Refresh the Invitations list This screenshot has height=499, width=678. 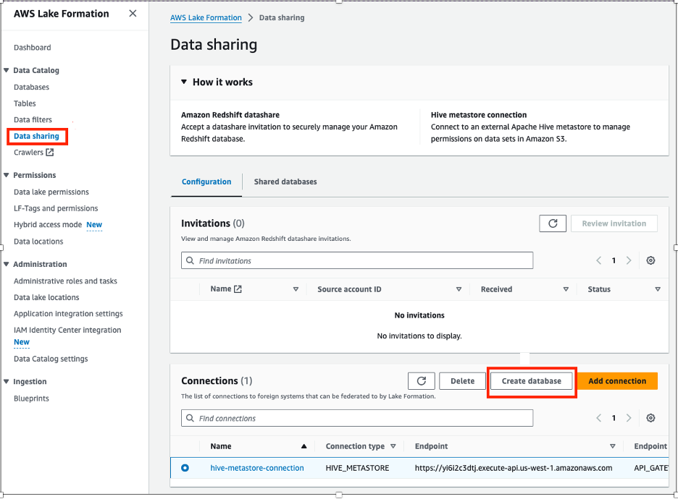click(553, 223)
